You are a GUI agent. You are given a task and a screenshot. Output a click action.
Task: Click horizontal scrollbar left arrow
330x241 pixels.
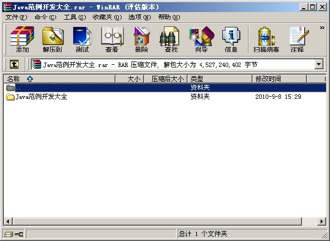click(8, 221)
